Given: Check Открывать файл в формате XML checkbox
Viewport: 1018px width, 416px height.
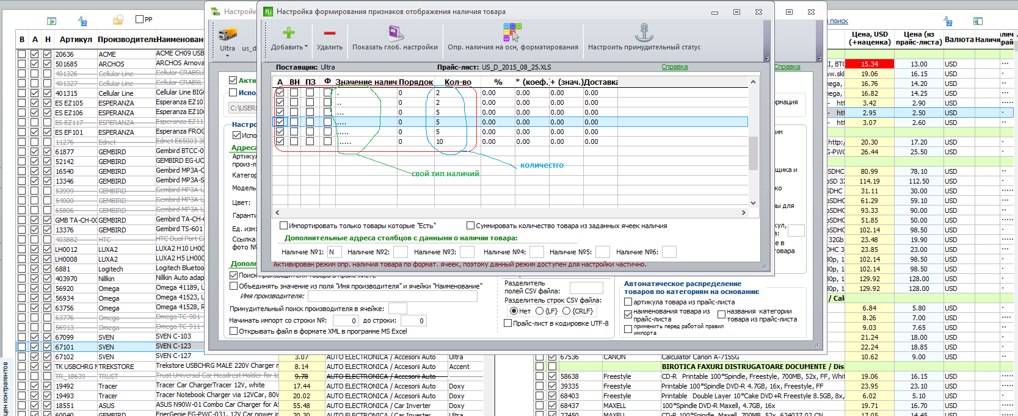Looking at the screenshot, I should (x=233, y=331).
